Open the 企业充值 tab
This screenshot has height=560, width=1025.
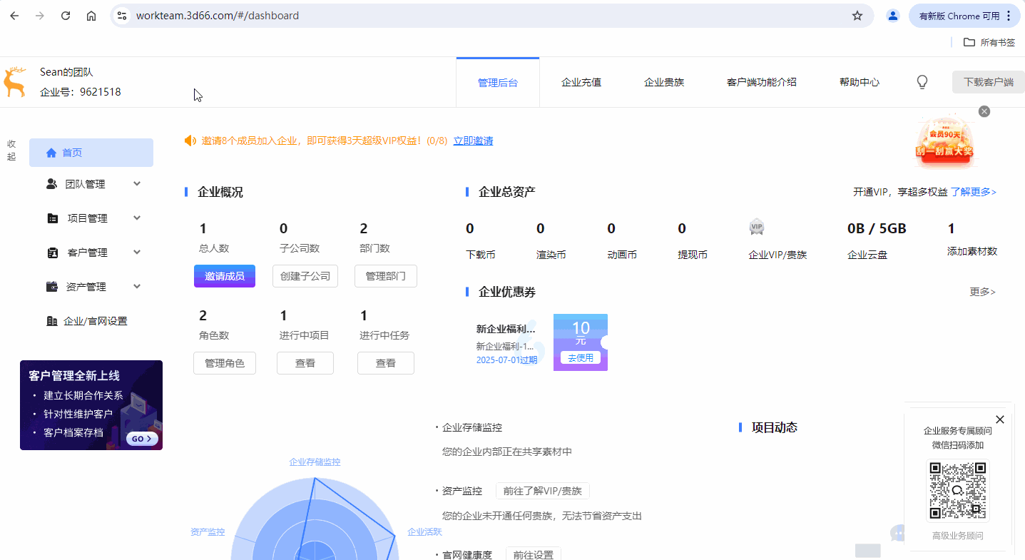tap(581, 82)
